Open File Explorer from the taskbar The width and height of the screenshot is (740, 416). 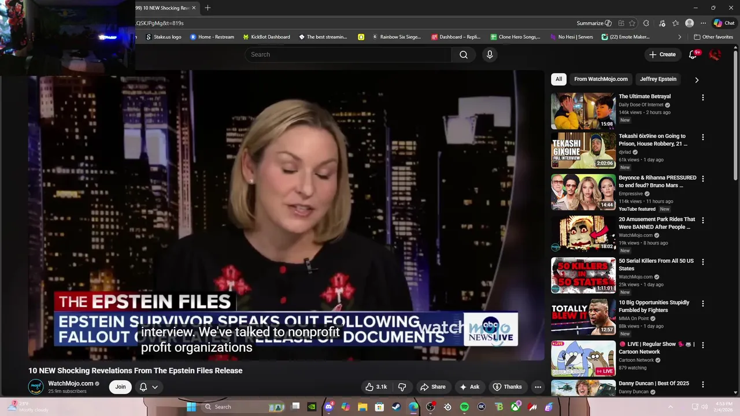coord(362,407)
